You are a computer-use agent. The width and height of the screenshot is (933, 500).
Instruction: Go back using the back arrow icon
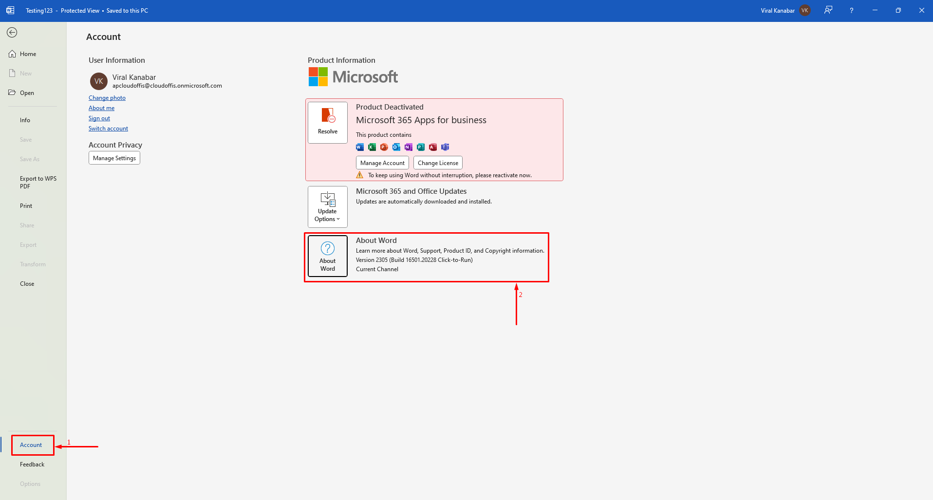(x=12, y=33)
